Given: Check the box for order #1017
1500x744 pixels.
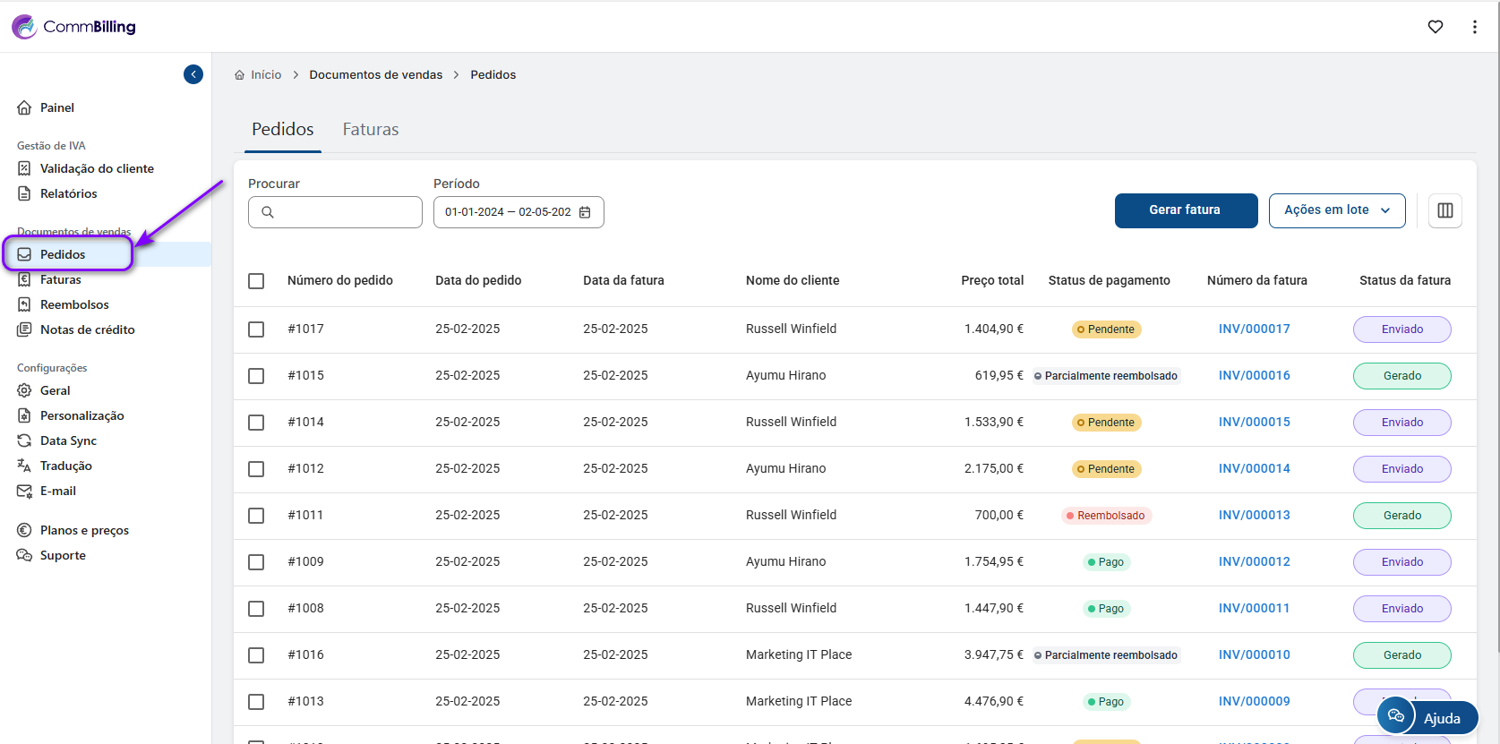Looking at the screenshot, I should 256,329.
